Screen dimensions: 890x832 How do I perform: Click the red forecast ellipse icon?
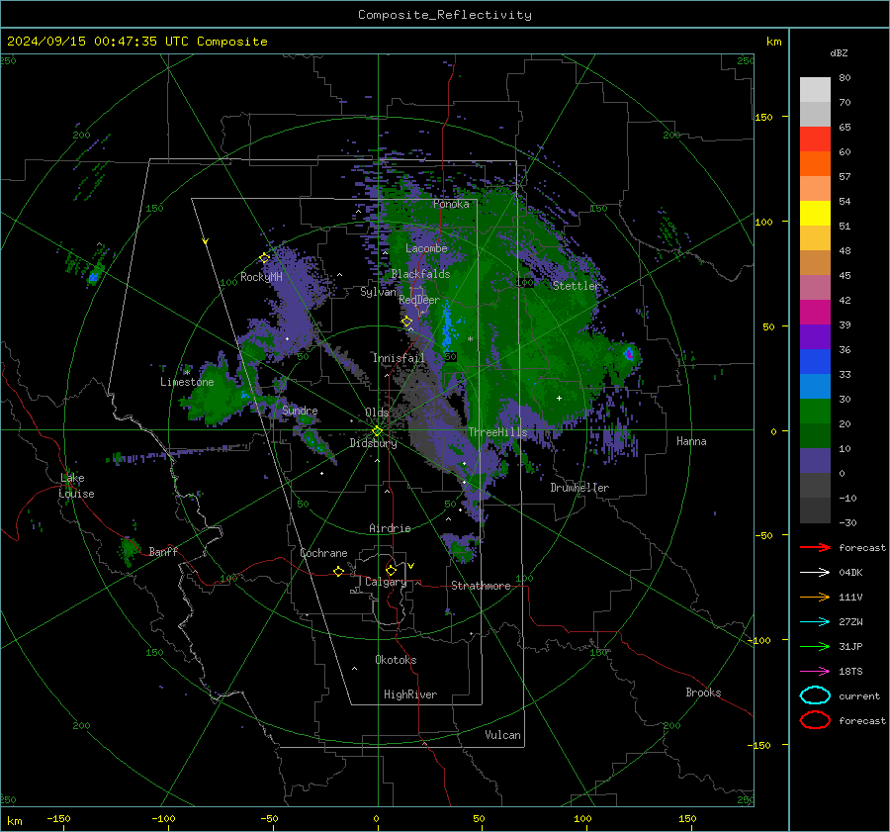click(x=815, y=720)
